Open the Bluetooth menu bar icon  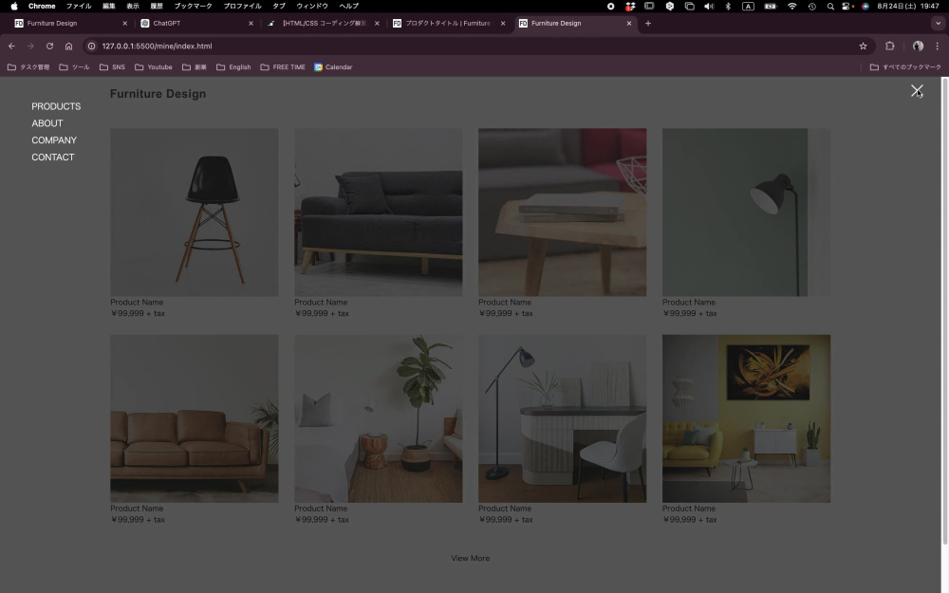[728, 6]
